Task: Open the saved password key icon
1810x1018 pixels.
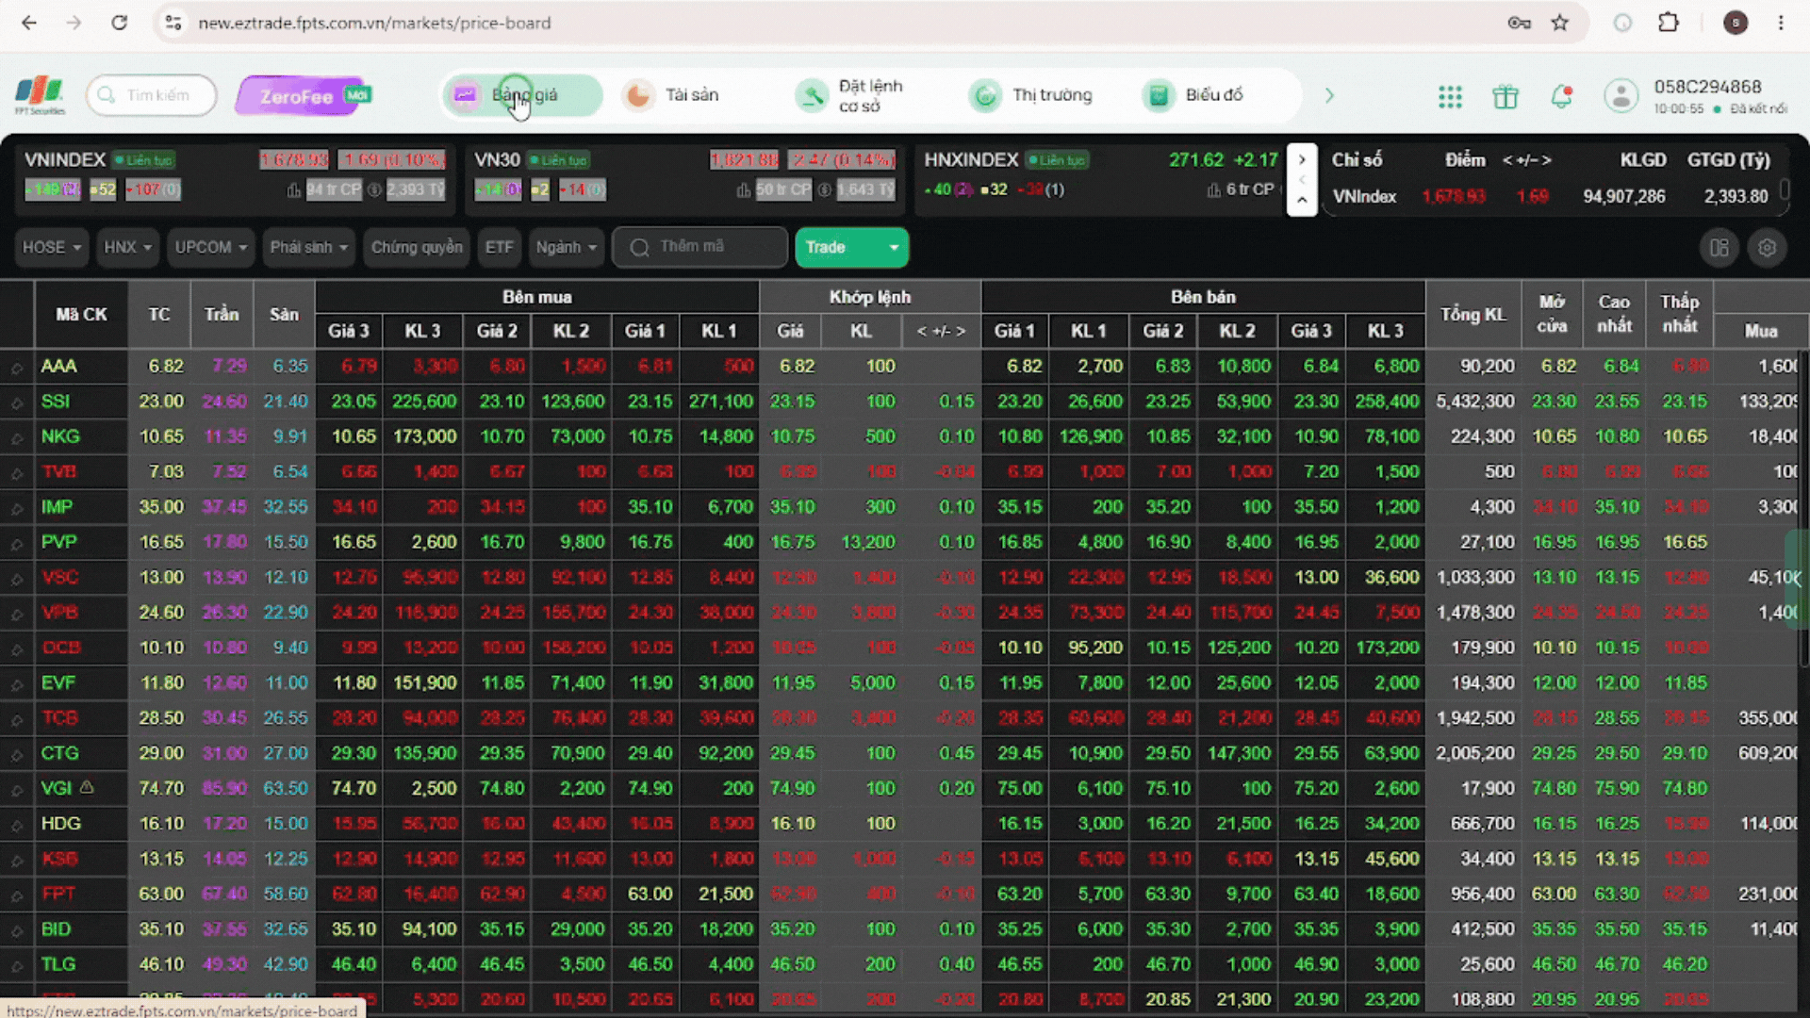Action: point(1519,23)
